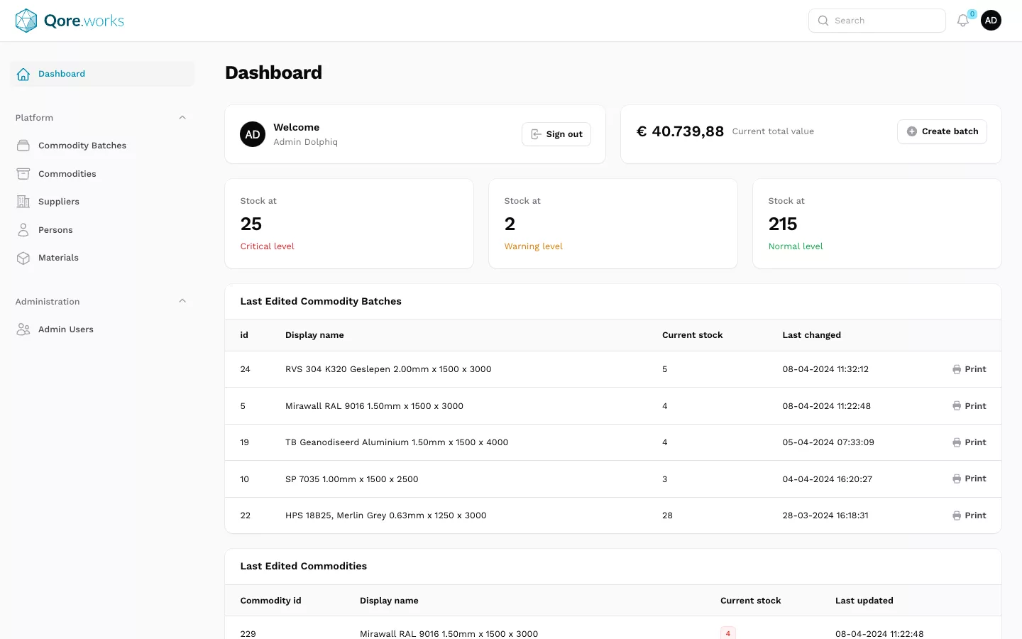Viewport: 1022px width, 639px height.
Task: Collapse the Administration section
Action: (x=182, y=301)
